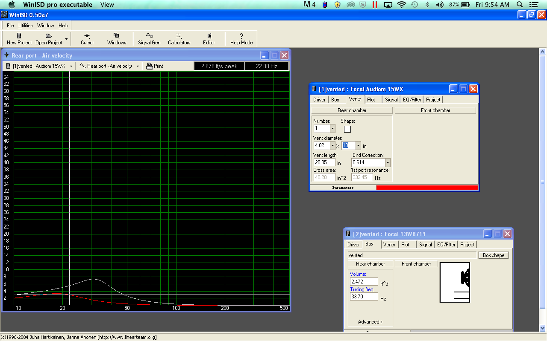Activate the Cursor tool

[87, 39]
